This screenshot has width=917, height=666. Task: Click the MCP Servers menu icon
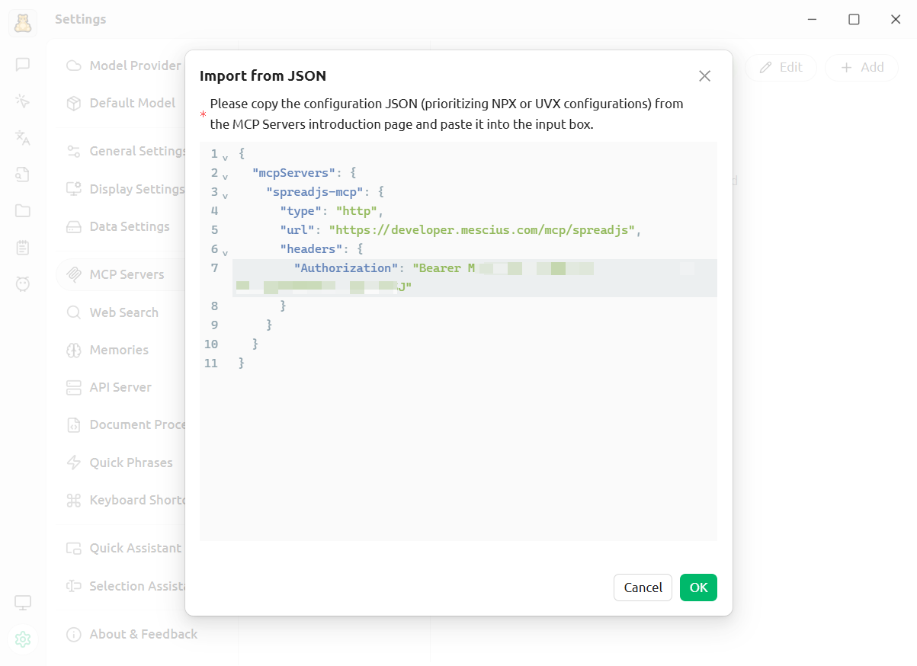tap(74, 274)
